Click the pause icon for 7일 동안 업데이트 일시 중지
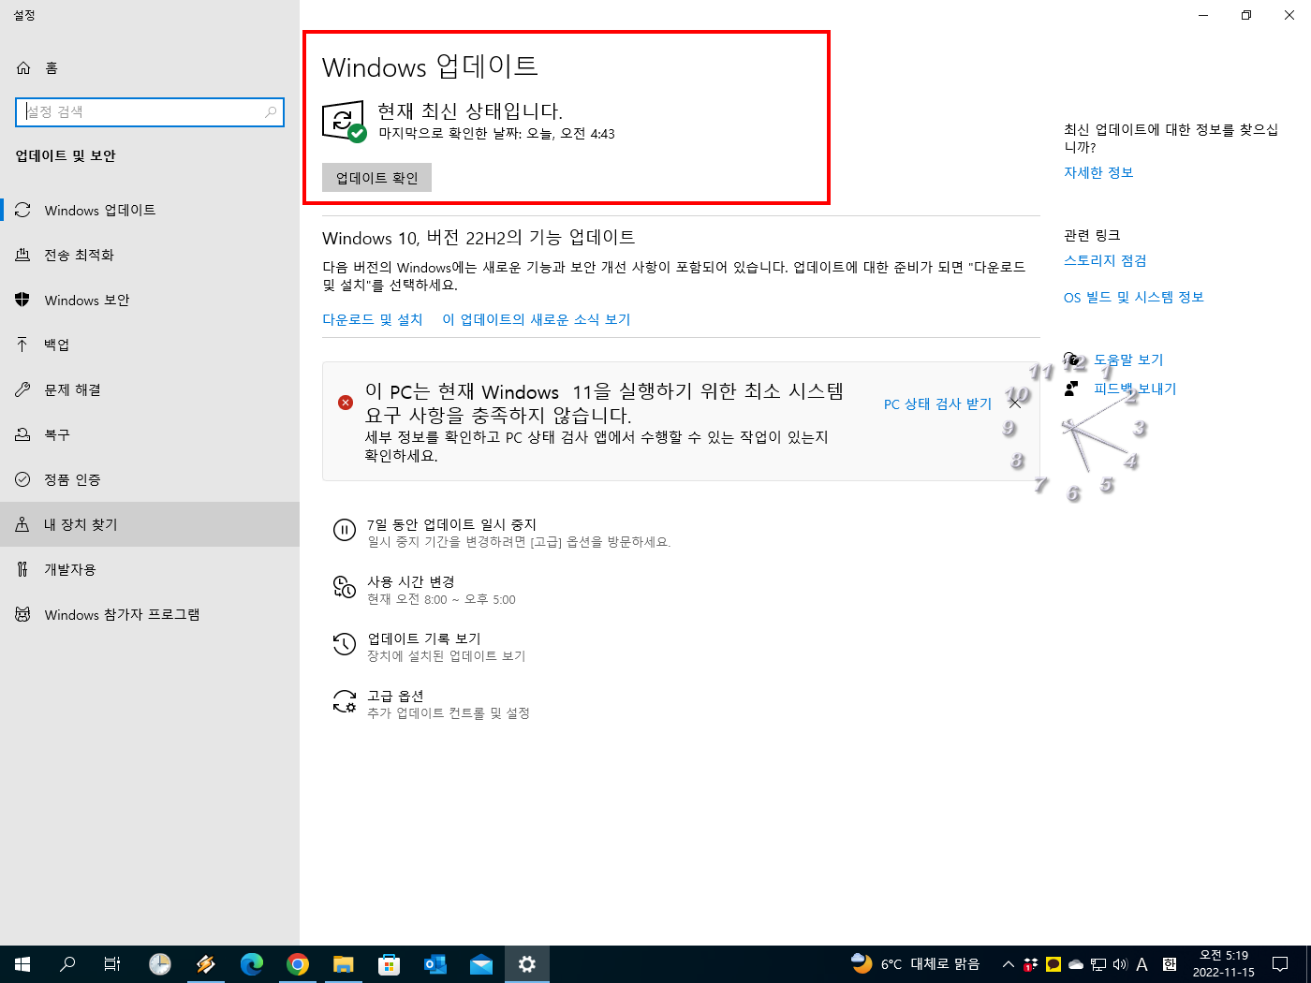The width and height of the screenshot is (1311, 983). [345, 531]
